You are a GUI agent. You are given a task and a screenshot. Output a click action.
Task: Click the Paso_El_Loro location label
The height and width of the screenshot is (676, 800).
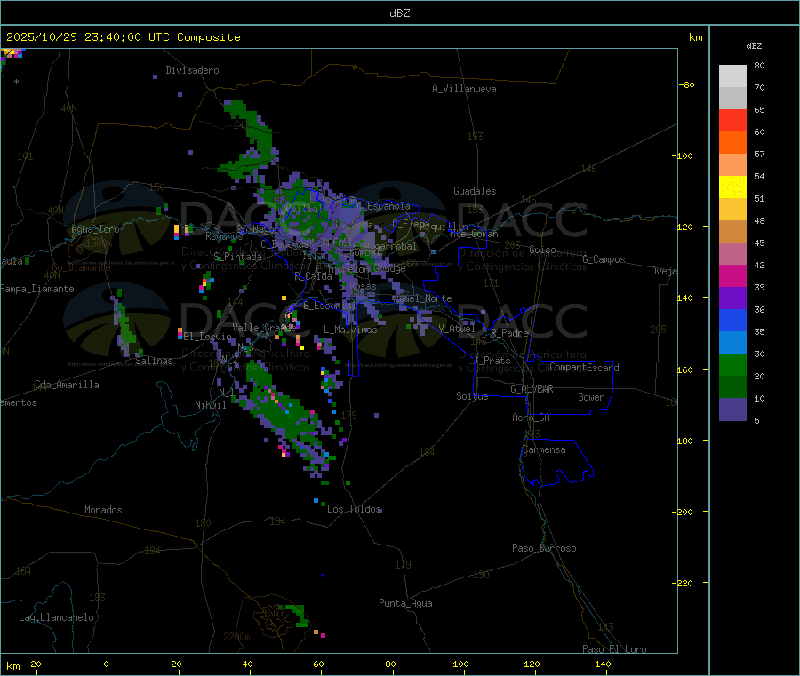[615, 649]
